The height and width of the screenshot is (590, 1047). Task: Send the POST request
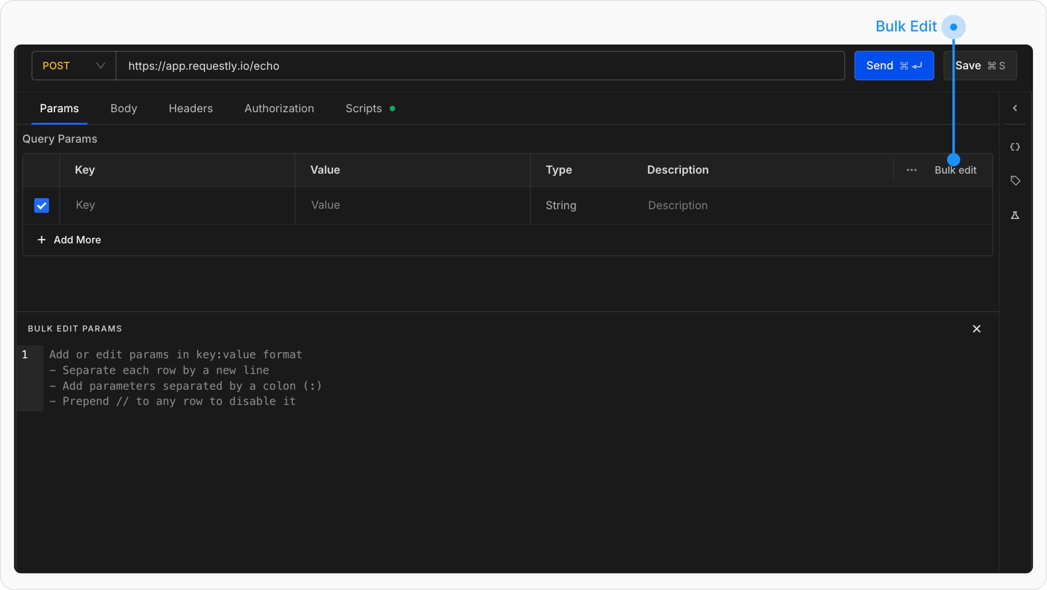(879, 65)
